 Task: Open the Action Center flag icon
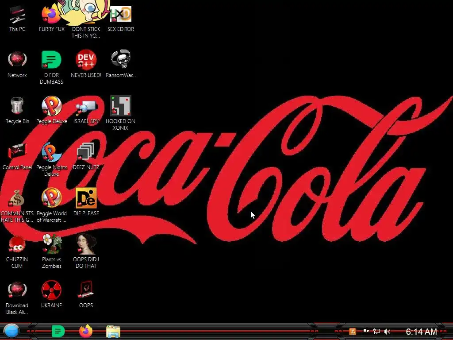click(365, 331)
